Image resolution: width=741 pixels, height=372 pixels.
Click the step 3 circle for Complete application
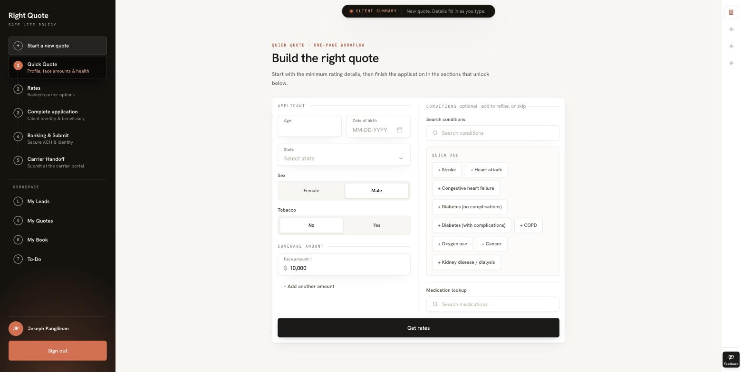18,113
